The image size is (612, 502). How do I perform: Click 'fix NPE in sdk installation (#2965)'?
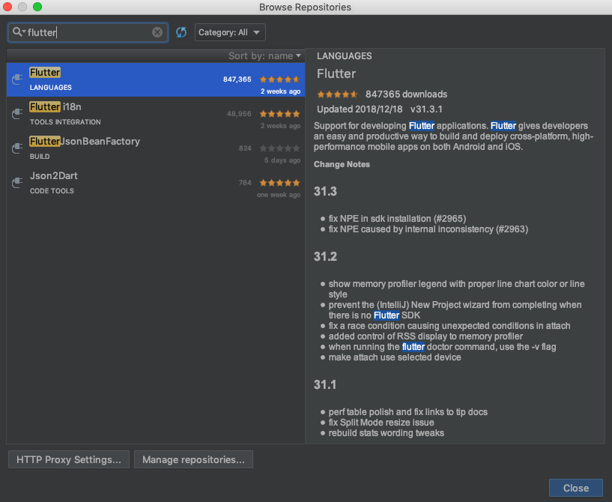click(x=397, y=219)
